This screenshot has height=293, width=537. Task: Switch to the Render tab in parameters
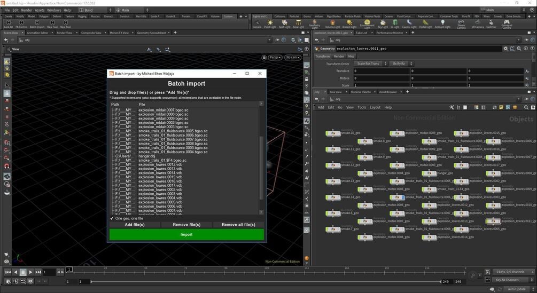[339, 57]
